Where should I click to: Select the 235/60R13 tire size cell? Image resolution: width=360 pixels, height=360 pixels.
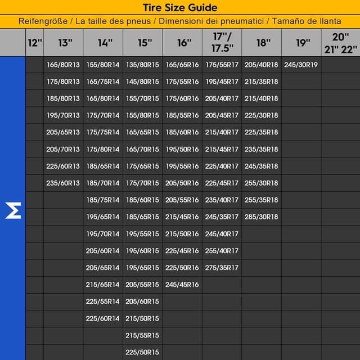click(63, 183)
